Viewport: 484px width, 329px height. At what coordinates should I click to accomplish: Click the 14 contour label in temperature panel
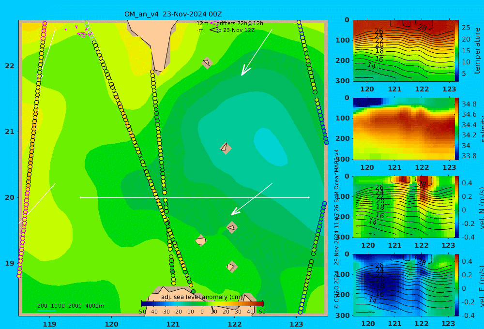click(x=372, y=65)
